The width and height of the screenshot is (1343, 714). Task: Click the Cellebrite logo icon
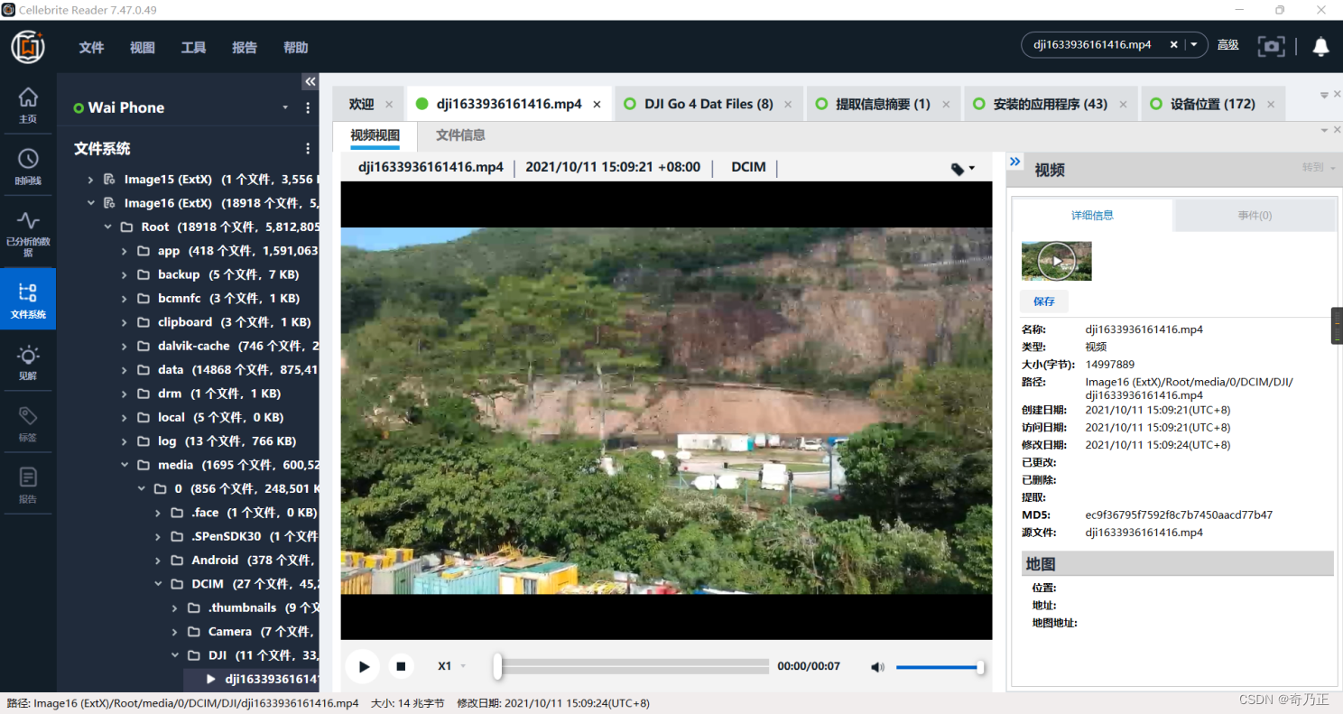pyautogui.click(x=28, y=47)
